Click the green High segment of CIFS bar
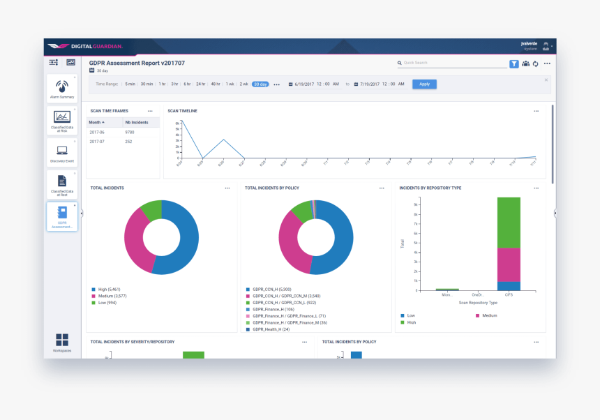 tap(509, 223)
